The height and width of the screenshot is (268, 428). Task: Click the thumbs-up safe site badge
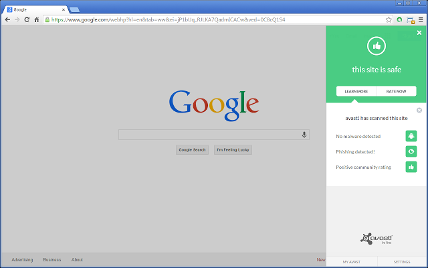pyautogui.click(x=377, y=46)
